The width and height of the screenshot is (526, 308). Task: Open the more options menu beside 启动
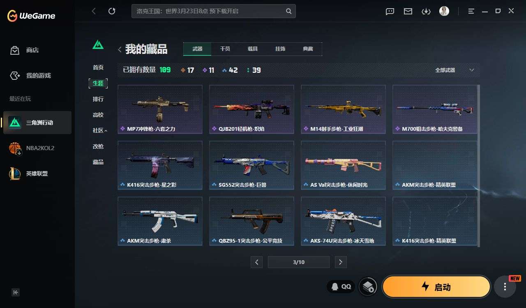(x=505, y=287)
